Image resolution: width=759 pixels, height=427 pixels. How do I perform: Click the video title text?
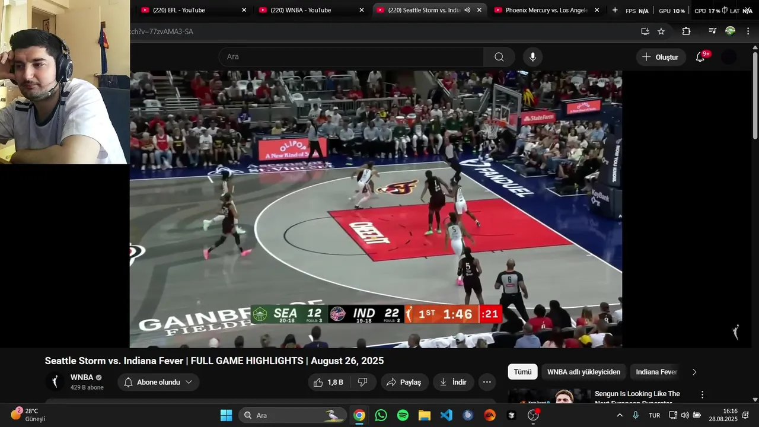tap(214, 361)
